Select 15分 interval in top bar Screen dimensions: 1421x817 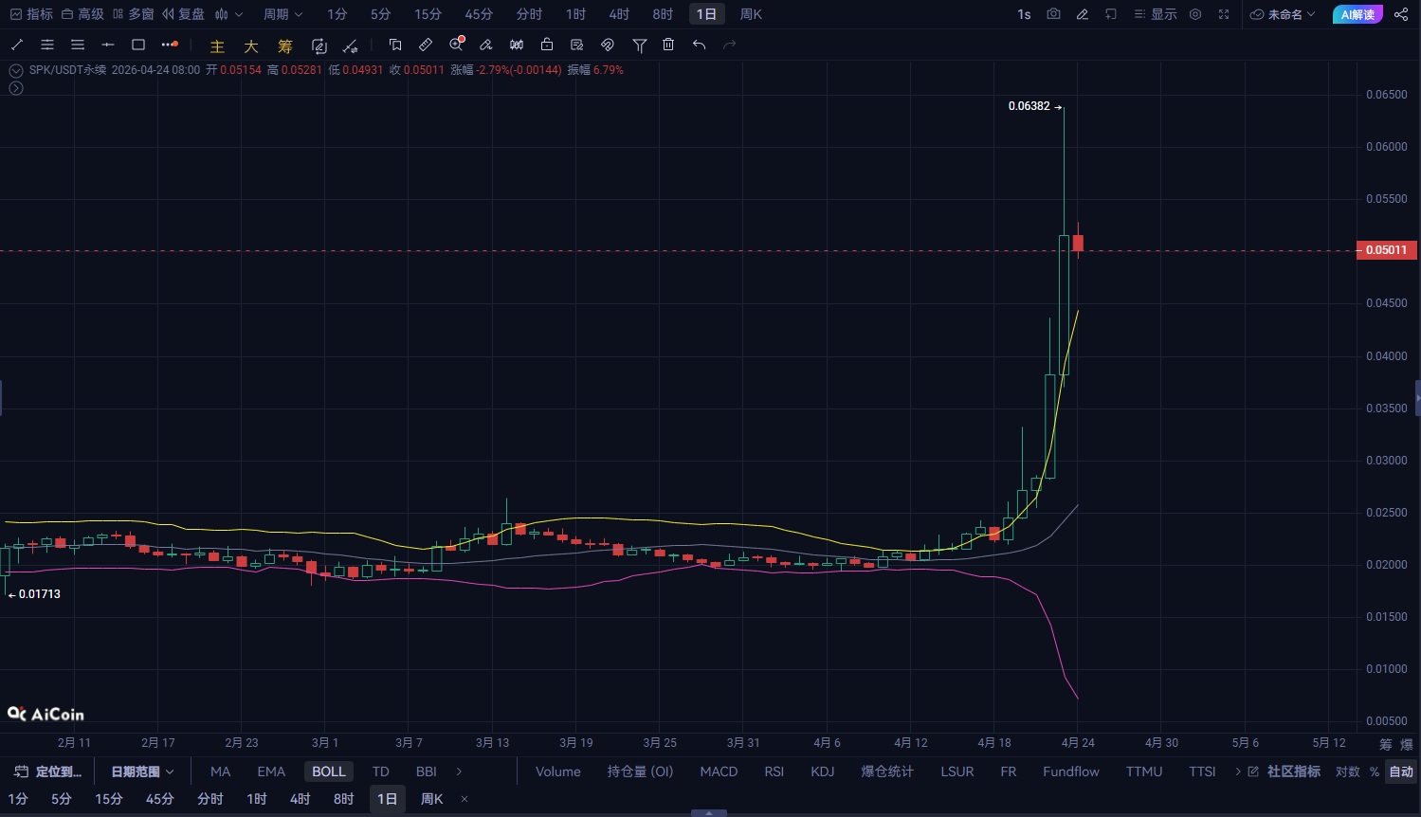428,14
